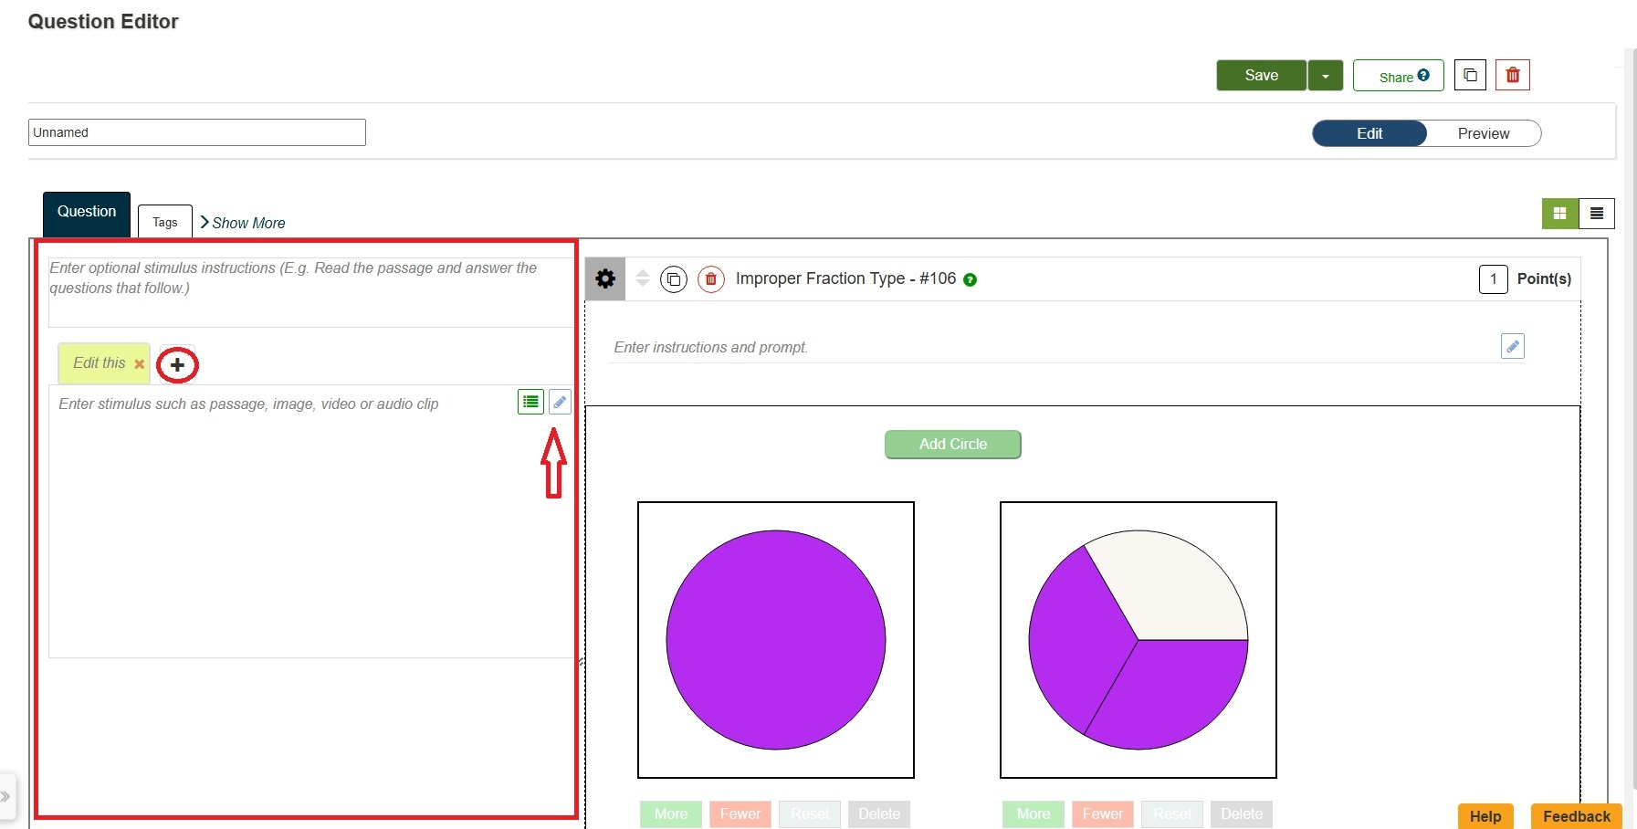The height and width of the screenshot is (829, 1637).
Task: Switch to Preview mode
Action: (1484, 133)
